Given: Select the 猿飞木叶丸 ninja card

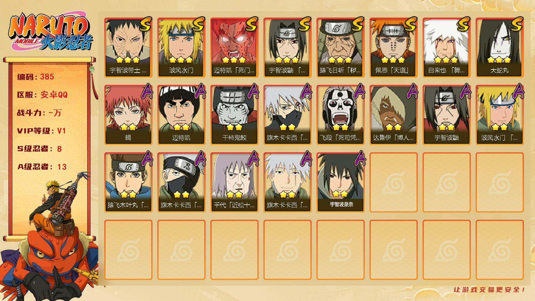Looking at the screenshot, I should [x=128, y=182].
